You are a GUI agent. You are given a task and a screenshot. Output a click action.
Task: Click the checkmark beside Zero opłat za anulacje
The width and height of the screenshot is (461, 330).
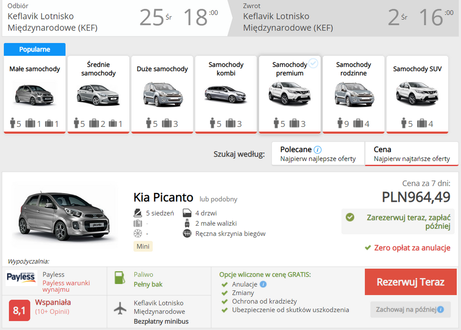(367, 247)
